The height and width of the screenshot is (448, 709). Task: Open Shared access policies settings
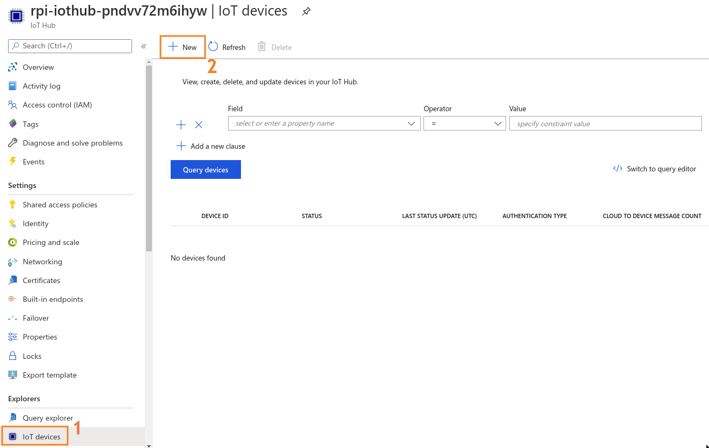click(60, 205)
